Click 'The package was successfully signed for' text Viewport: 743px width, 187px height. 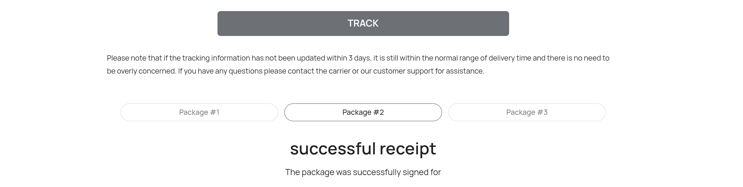(363, 172)
